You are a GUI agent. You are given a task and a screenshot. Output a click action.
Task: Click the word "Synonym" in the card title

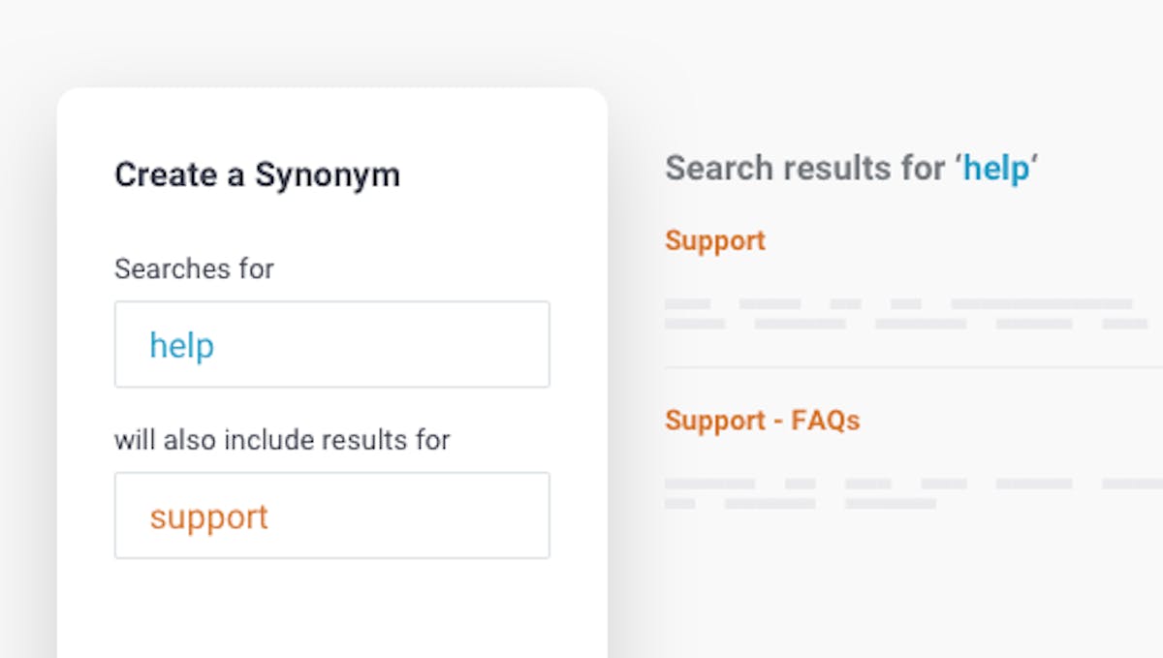pos(328,175)
